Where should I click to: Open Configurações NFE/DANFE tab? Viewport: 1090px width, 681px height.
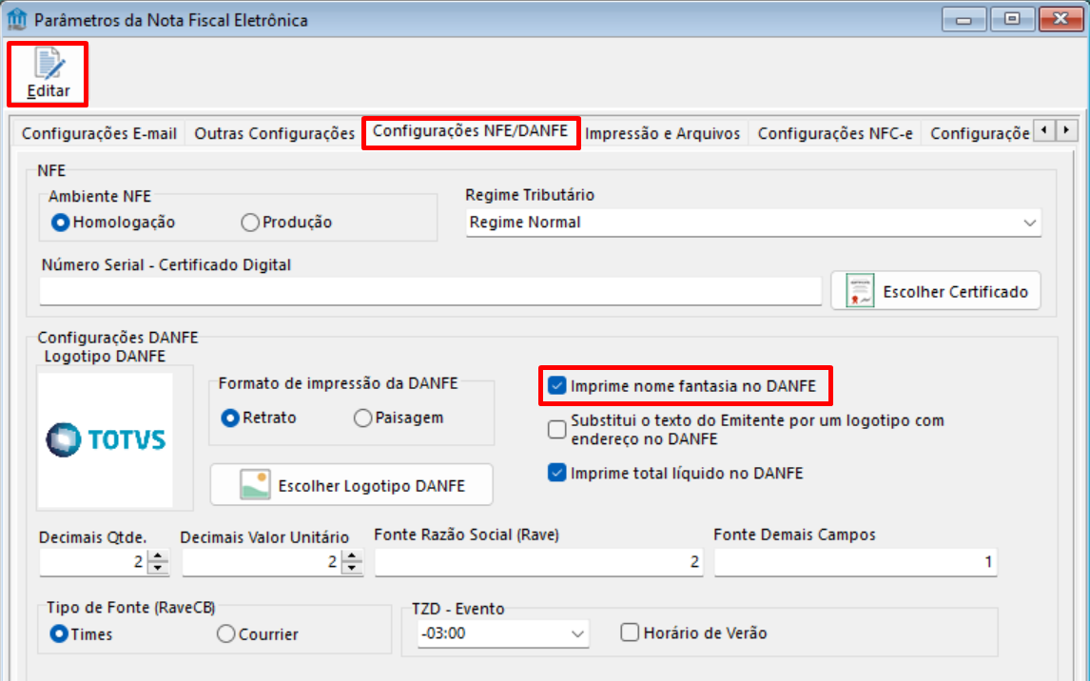tap(471, 131)
